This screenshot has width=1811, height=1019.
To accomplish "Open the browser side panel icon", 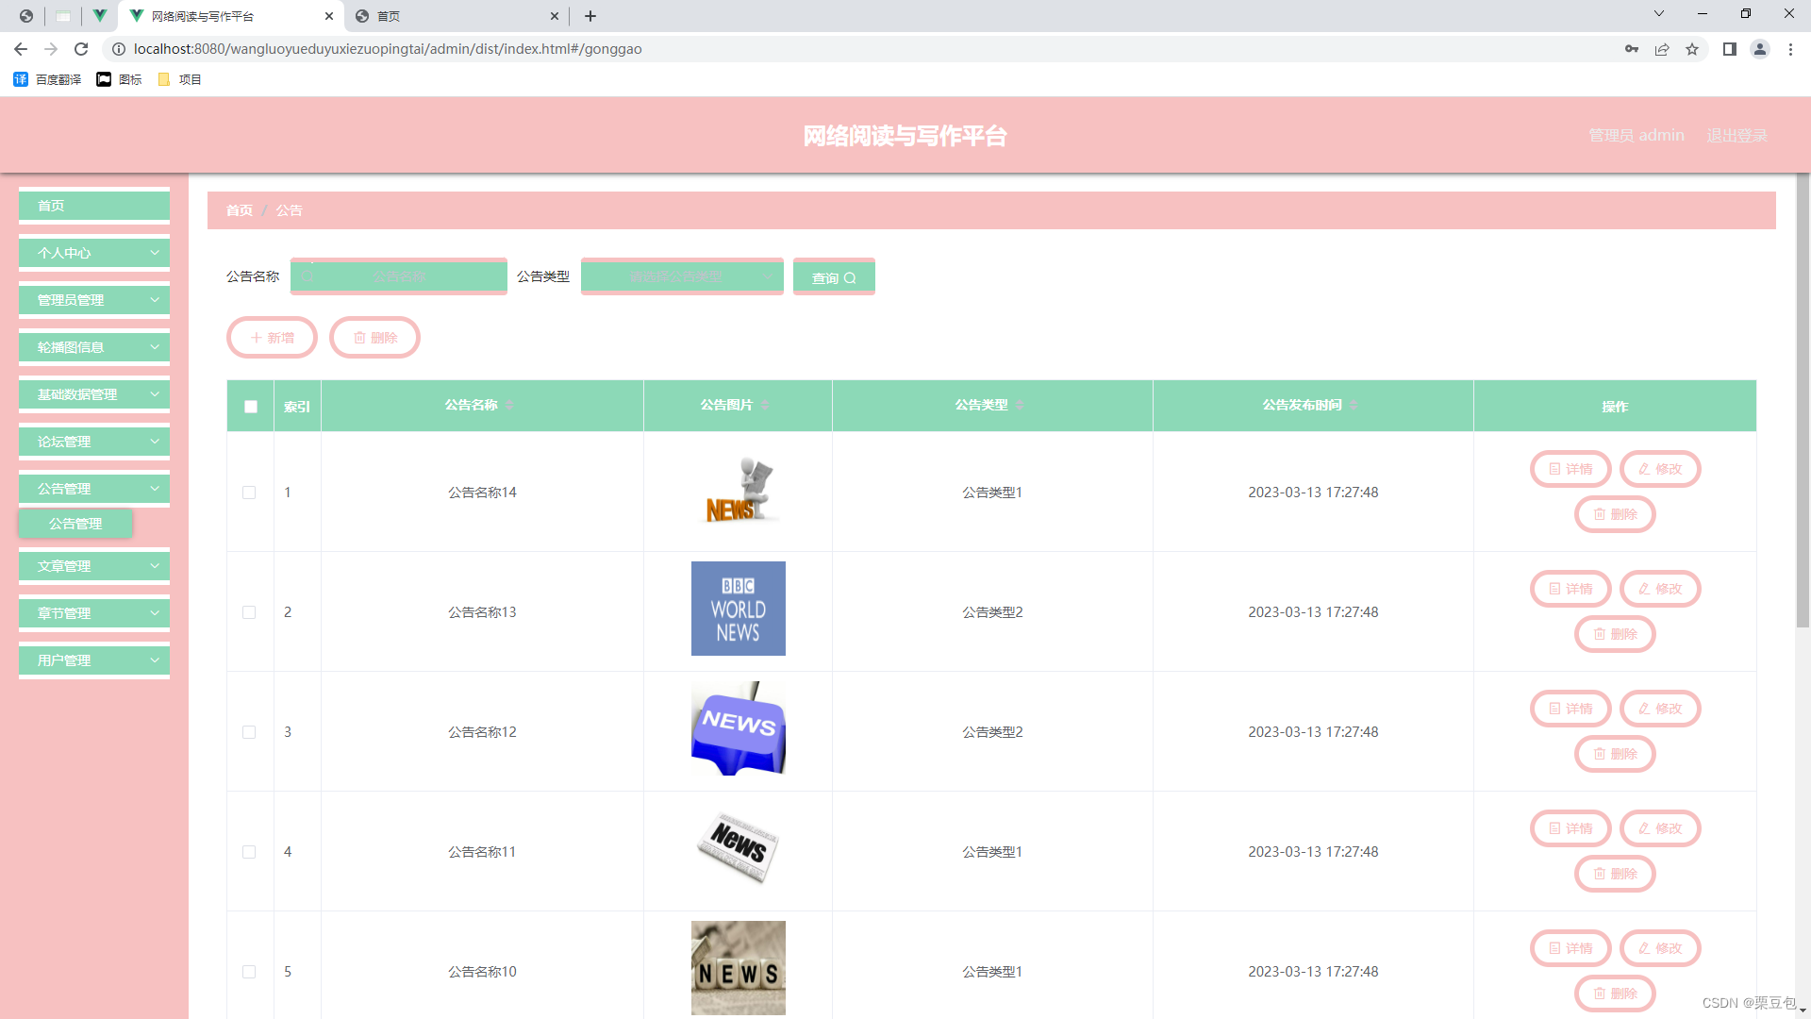I will pos(1729,49).
